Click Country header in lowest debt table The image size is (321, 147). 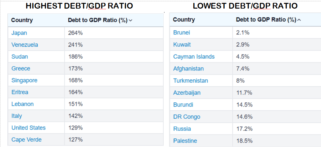[x=184, y=20]
